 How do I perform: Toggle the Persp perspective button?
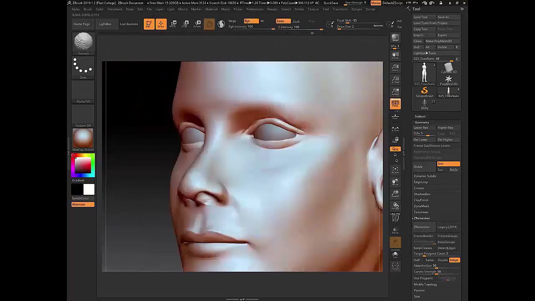pyautogui.click(x=395, y=104)
